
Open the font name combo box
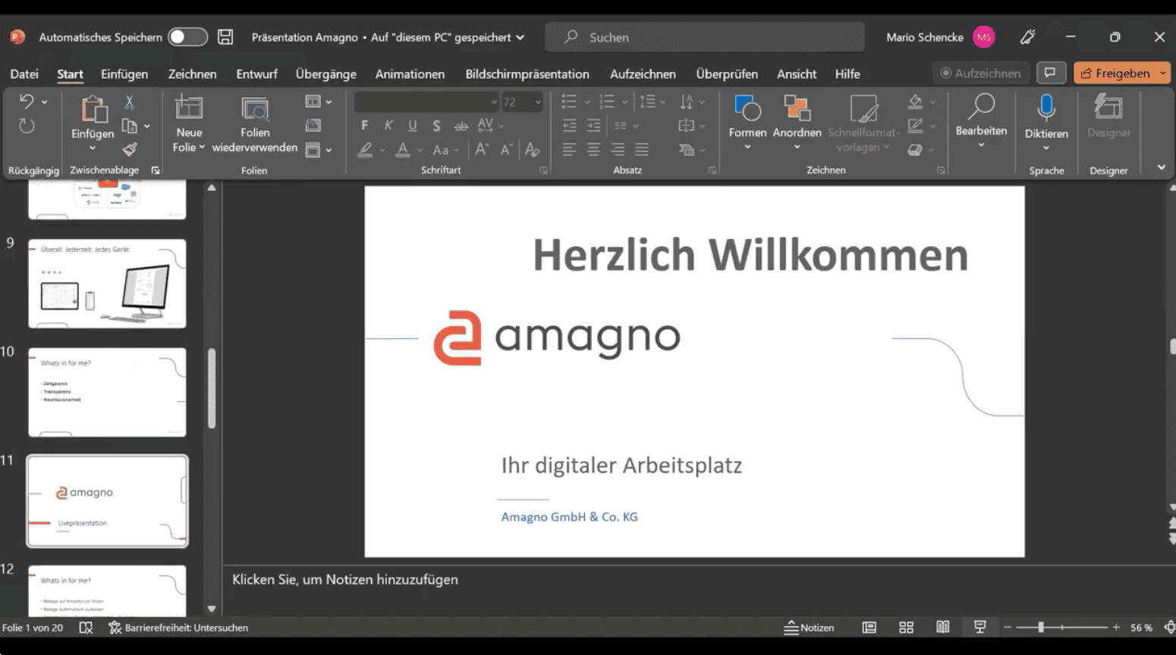(426, 102)
